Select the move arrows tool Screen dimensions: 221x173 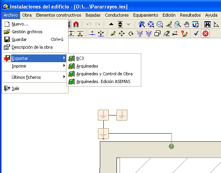pos(122,34)
